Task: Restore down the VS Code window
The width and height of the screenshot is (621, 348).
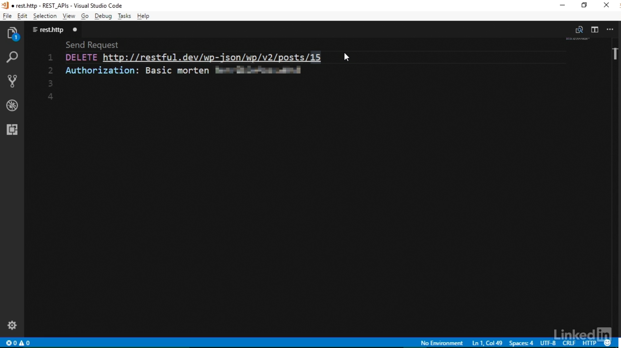Action: click(584, 5)
